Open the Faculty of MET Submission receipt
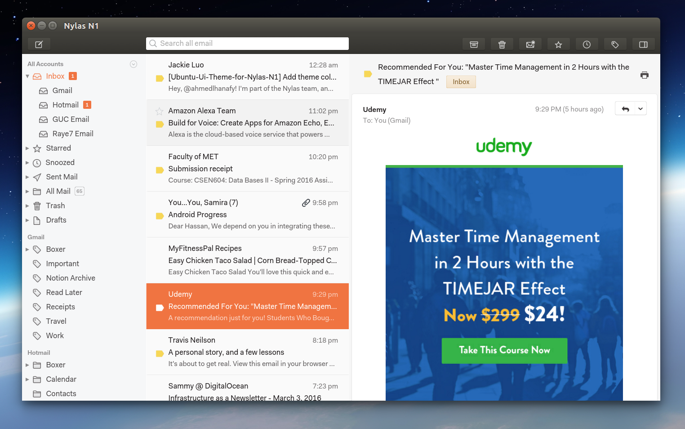The image size is (685, 429). [x=248, y=169]
